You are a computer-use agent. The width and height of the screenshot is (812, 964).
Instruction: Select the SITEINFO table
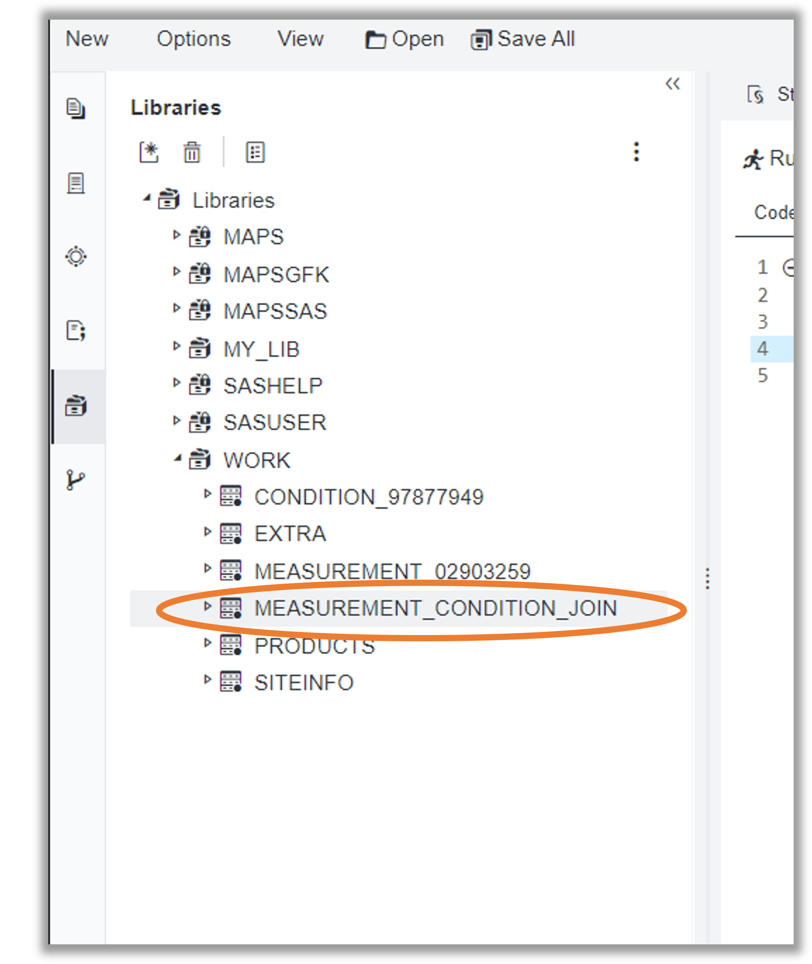[304, 682]
